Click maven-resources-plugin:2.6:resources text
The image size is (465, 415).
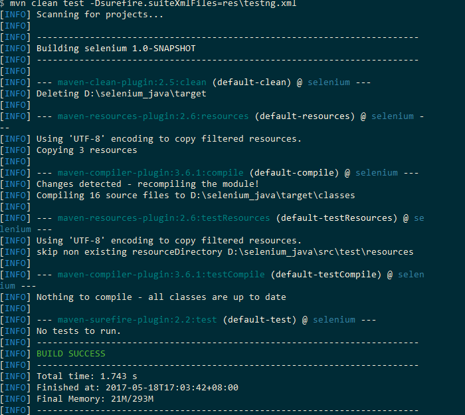tap(153, 116)
